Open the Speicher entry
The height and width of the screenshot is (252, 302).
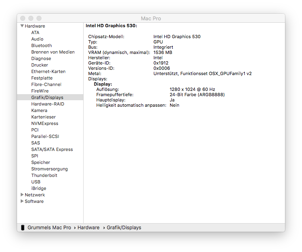point(41,162)
